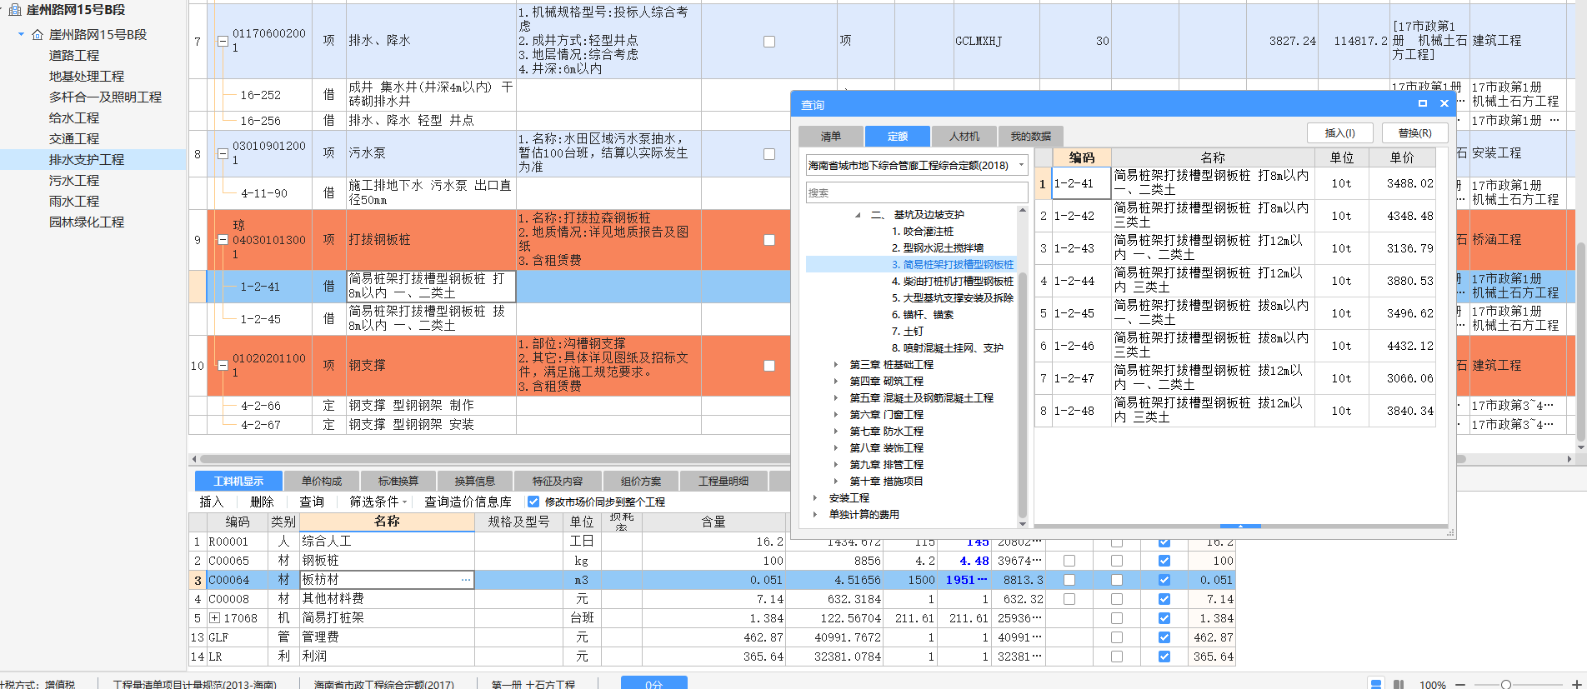Click the up arrow of tree scrollbar in 查询
This screenshot has height=689, width=1587.
pyautogui.click(x=1022, y=211)
